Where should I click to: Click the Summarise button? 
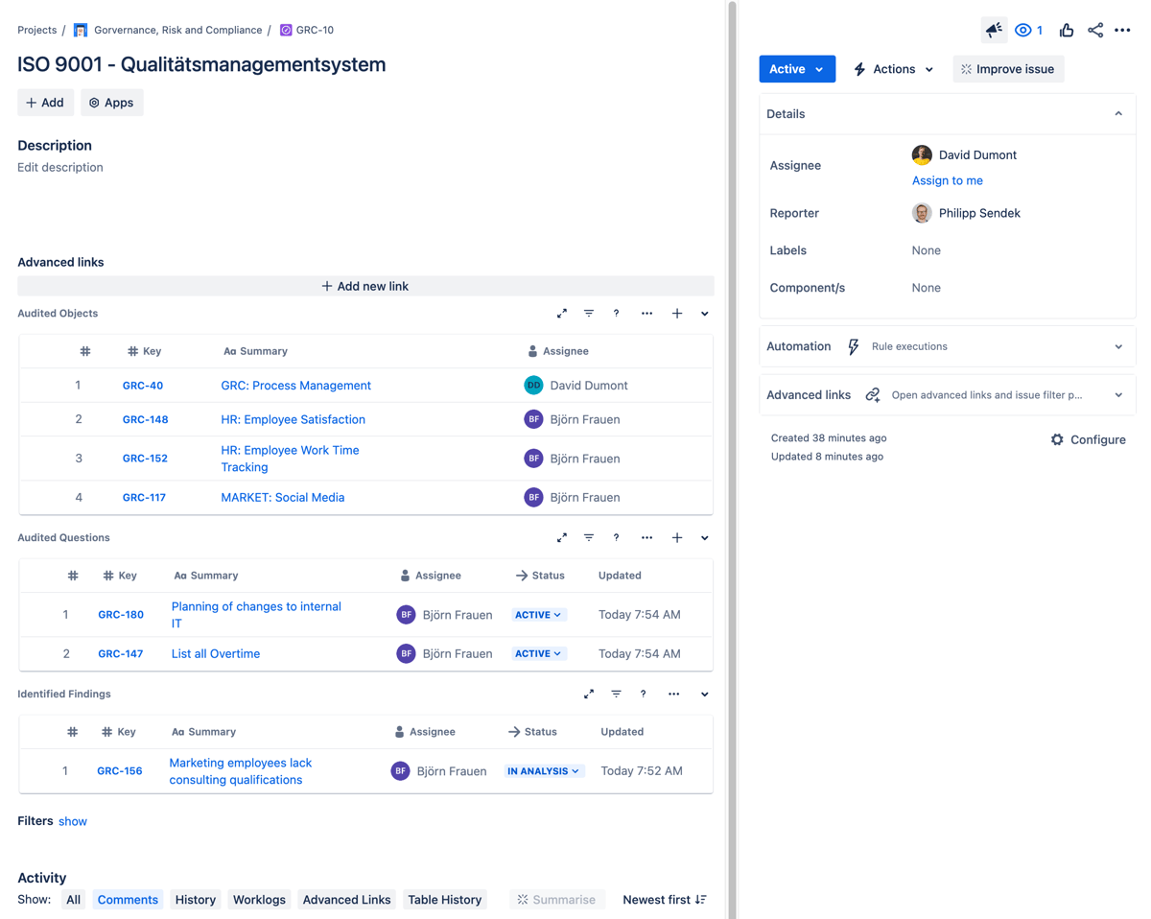click(x=557, y=900)
